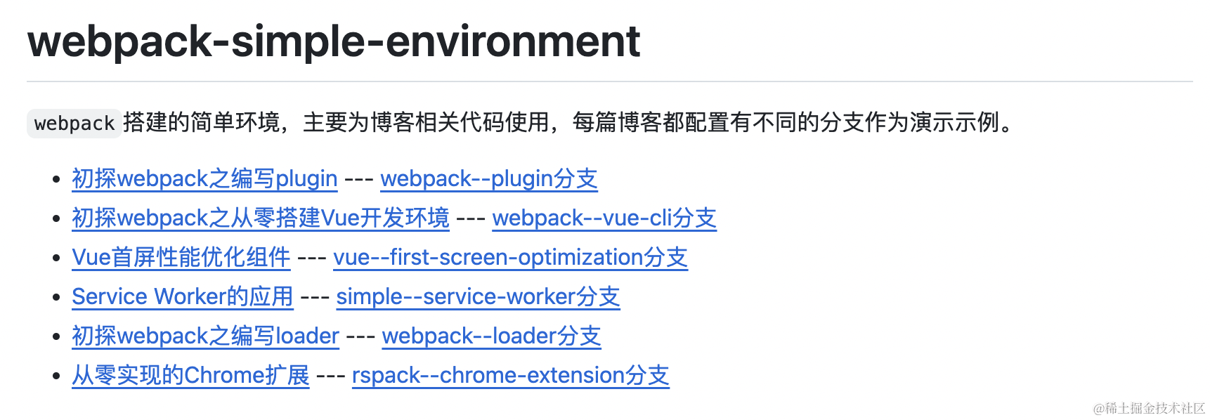Click the webpack-simple-environment heading
Viewport: 1210px width, 420px height.
coord(334,41)
